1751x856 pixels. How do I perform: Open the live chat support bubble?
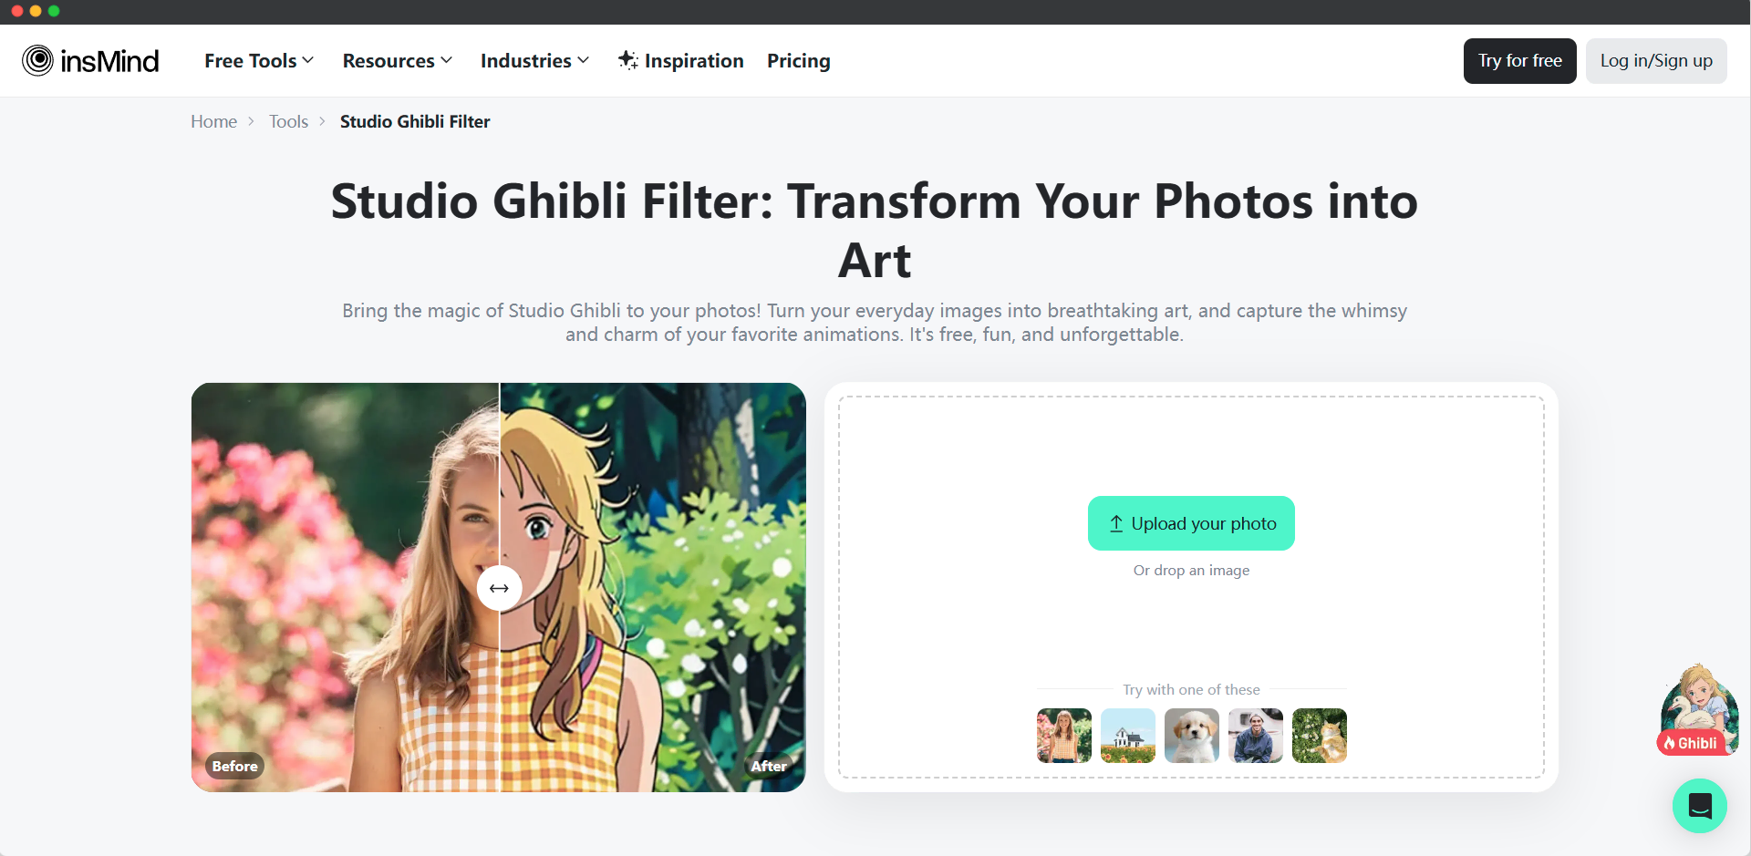1699,806
